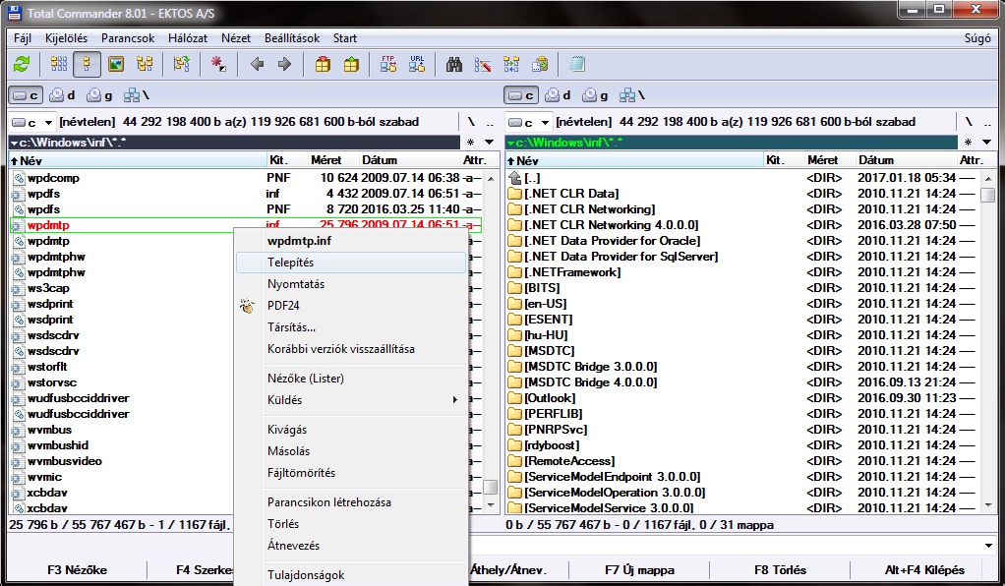Go forward with the right arrow icon
The height and width of the screenshot is (586, 1005).
284,64
